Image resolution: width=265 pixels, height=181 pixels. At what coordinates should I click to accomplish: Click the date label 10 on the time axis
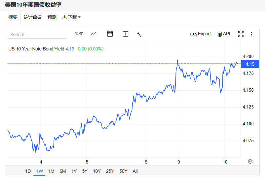point(225,162)
